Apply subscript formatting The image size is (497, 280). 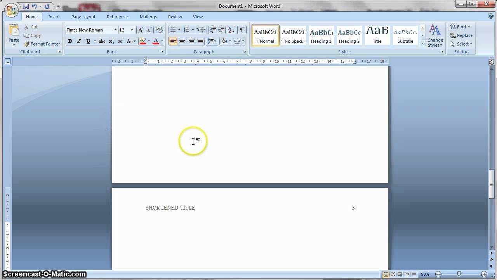111,41
